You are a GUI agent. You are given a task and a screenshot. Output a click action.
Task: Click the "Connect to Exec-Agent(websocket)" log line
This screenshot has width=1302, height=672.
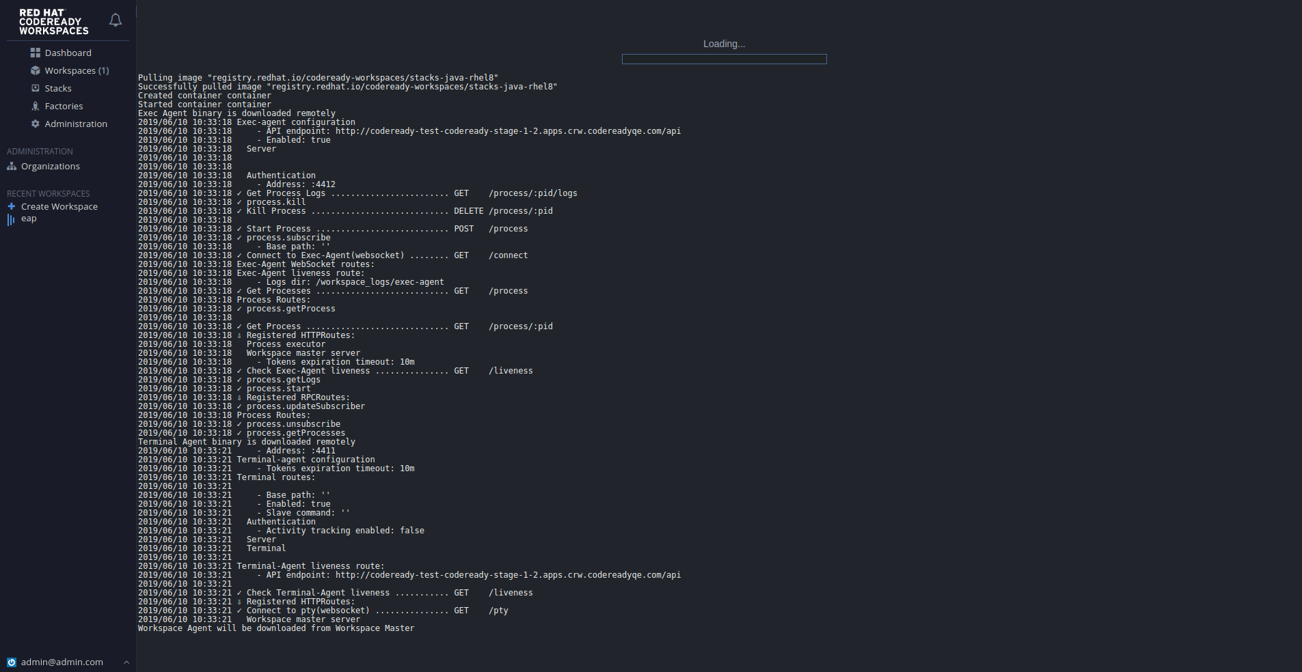(333, 255)
